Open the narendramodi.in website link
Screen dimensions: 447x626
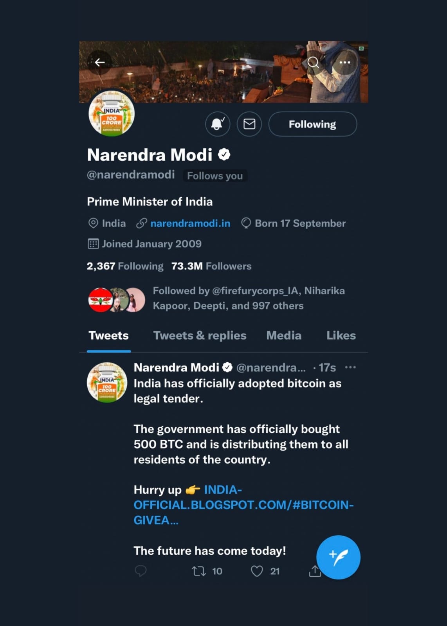pos(190,223)
